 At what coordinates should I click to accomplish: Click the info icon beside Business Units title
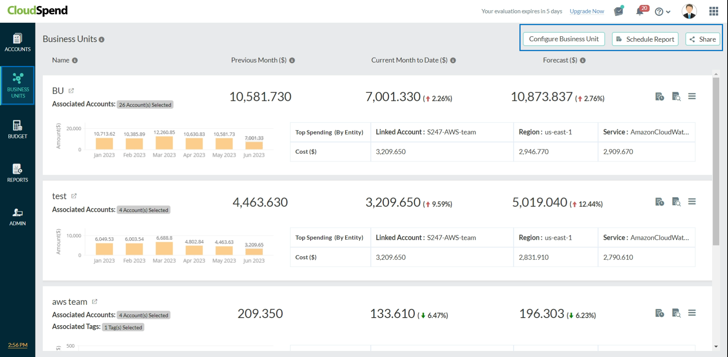tap(102, 40)
